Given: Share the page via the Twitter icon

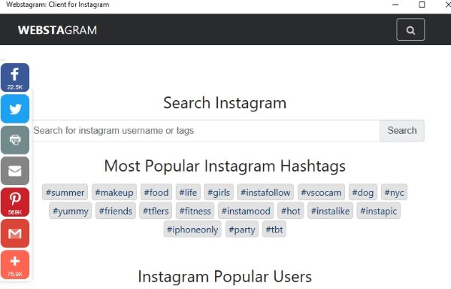Looking at the screenshot, I should (x=15, y=109).
